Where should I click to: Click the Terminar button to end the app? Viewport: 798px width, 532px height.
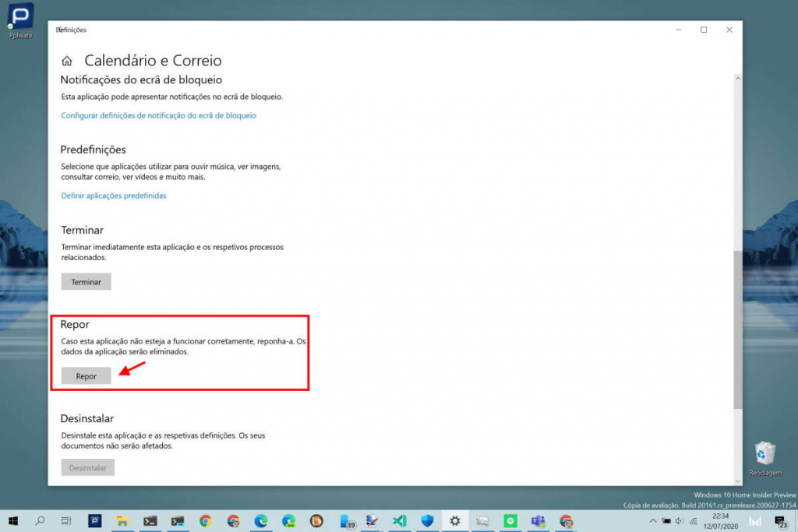tap(86, 281)
